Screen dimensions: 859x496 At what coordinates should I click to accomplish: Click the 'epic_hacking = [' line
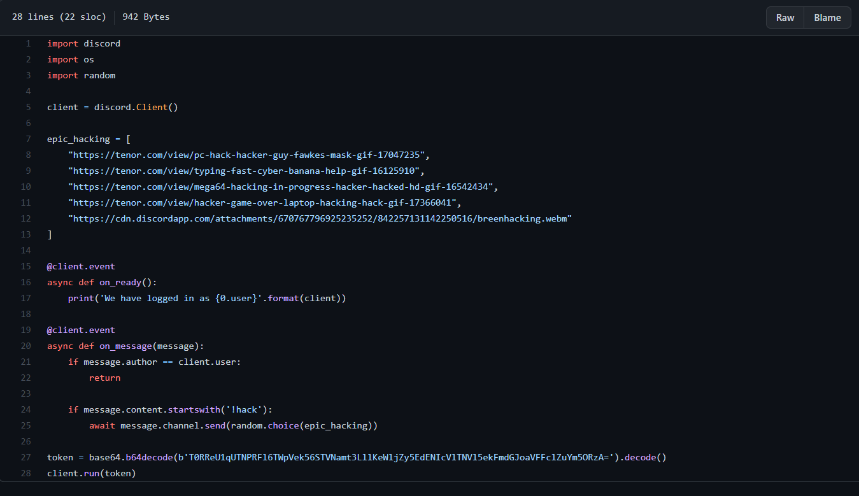[89, 139]
